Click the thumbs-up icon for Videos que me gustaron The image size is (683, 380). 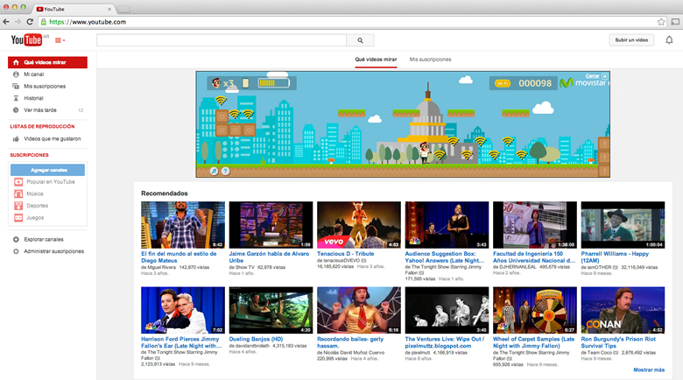[16, 139]
